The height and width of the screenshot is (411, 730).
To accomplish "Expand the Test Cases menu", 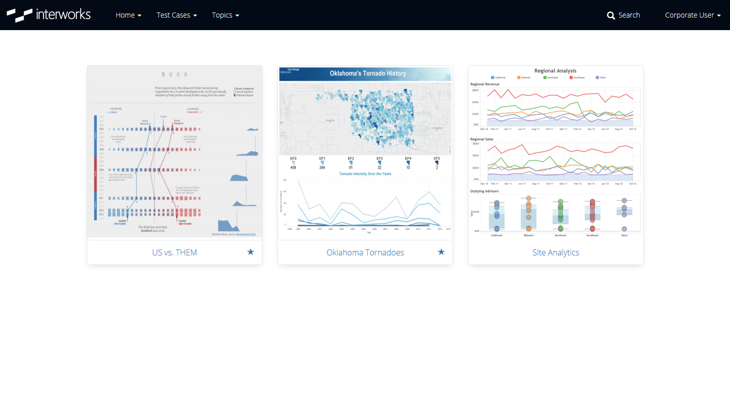I will [x=177, y=15].
